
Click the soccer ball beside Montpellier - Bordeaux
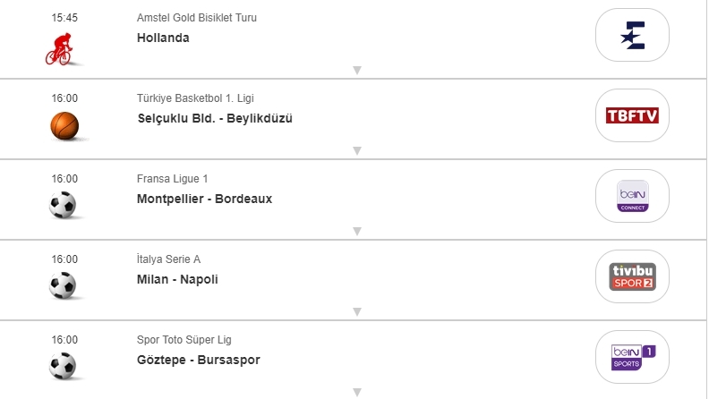click(x=63, y=206)
